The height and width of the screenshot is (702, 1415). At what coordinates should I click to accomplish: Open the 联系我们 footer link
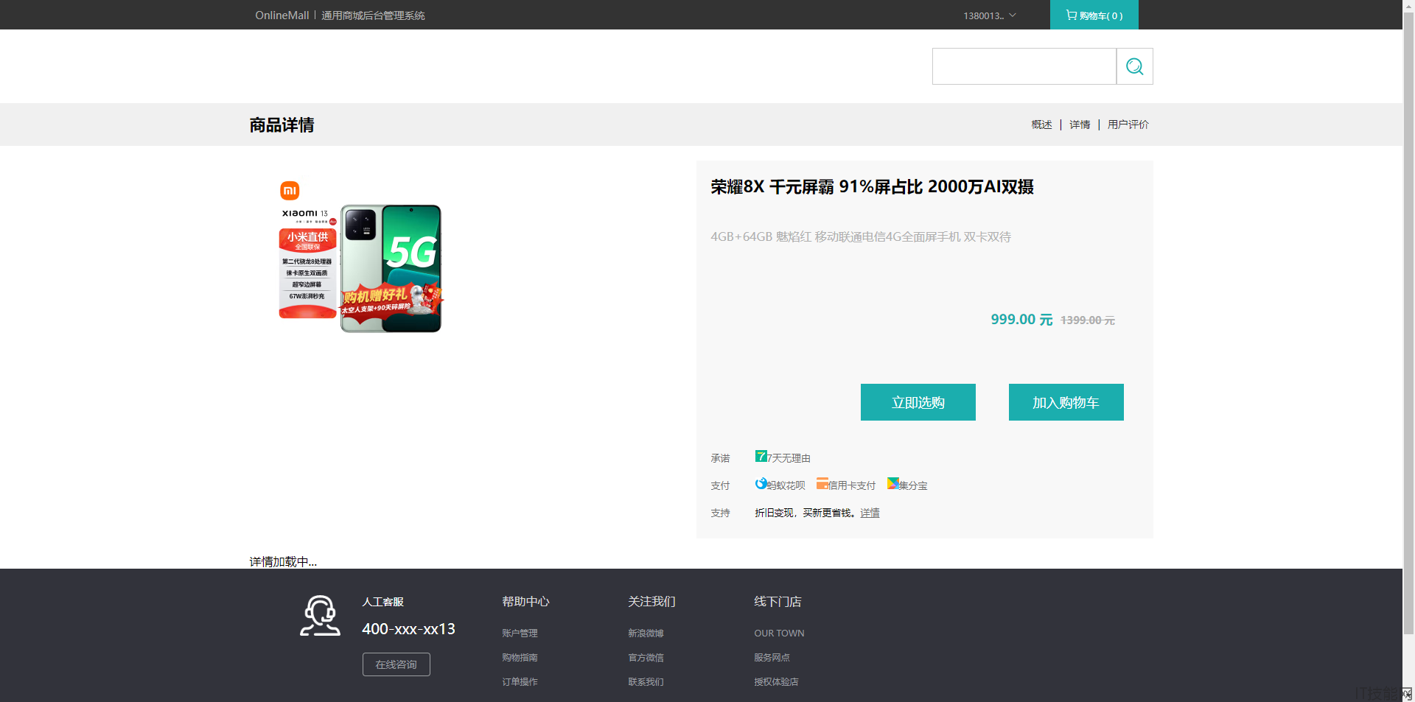[646, 682]
